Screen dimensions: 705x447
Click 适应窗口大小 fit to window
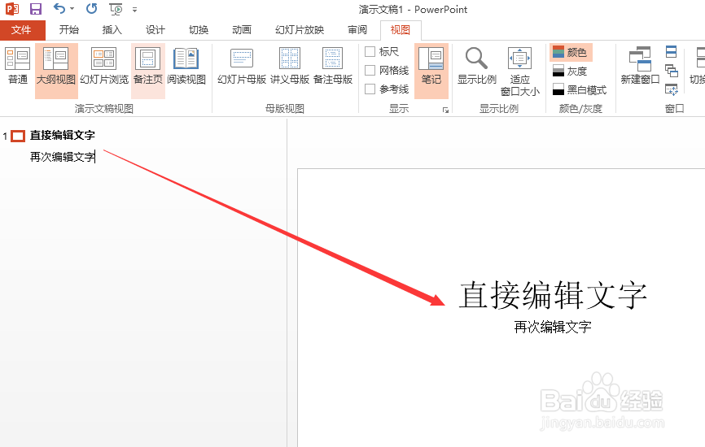519,72
